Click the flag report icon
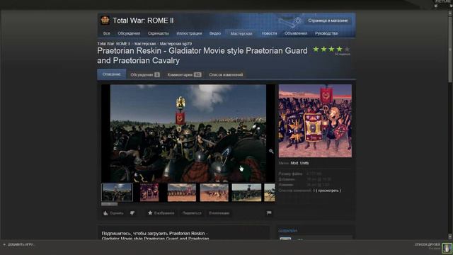The width and height of the screenshot is (453, 255). pyautogui.click(x=269, y=213)
